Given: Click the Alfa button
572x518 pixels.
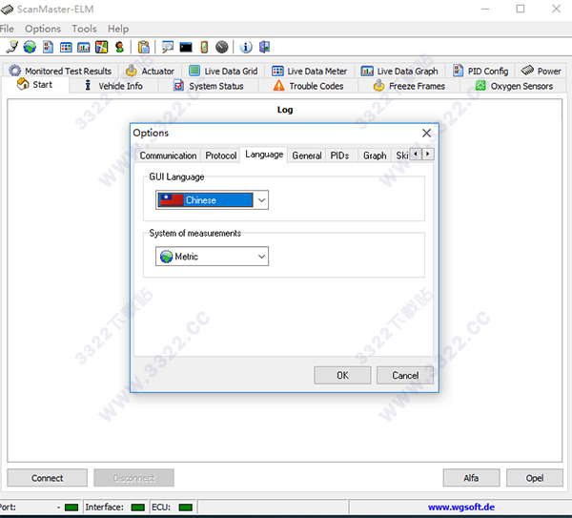Looking at the screenshot, I should [471, 478].
